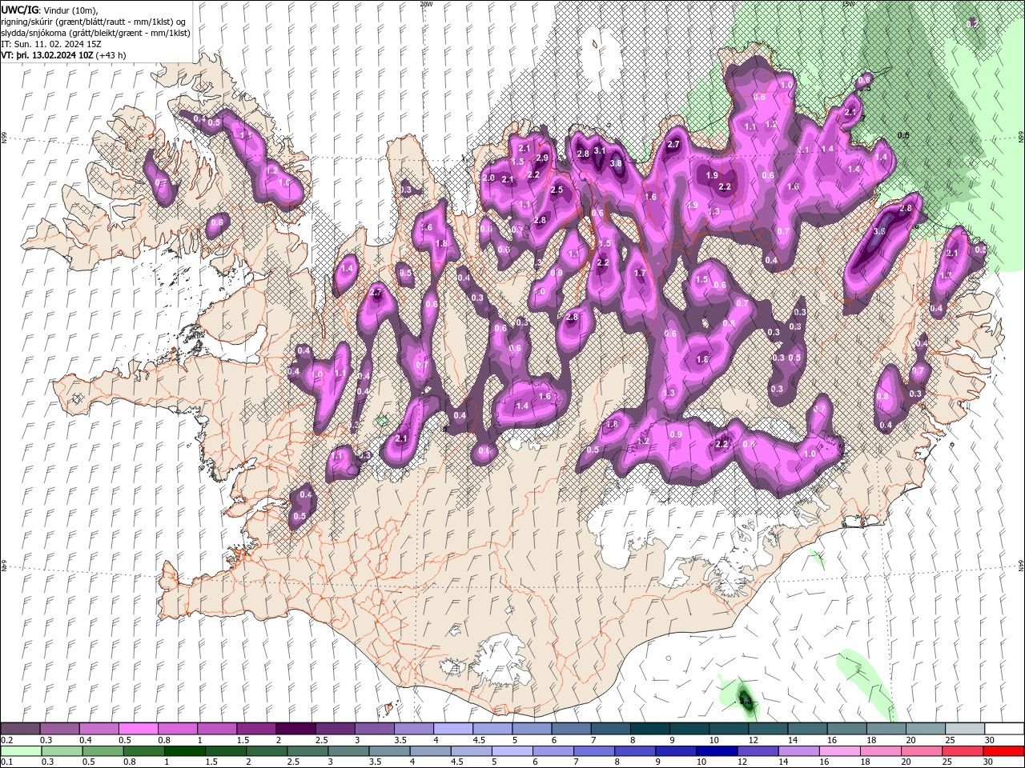1025x768 pixels.
Task: Select the 0.2 dark mauve snow legend swatch
Action: click(20, 729)
